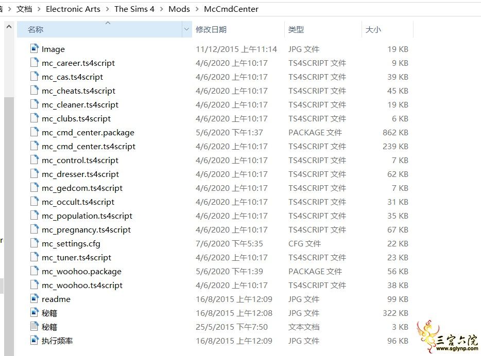The image size is (481, 356).
Task: Click the 秘籍 text document icon
Action: pyautogui.click(x=35, y=326)
